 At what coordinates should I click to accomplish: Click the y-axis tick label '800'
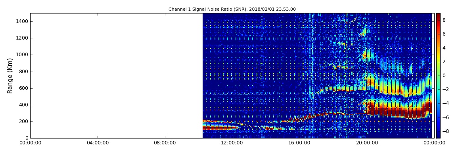24,72
